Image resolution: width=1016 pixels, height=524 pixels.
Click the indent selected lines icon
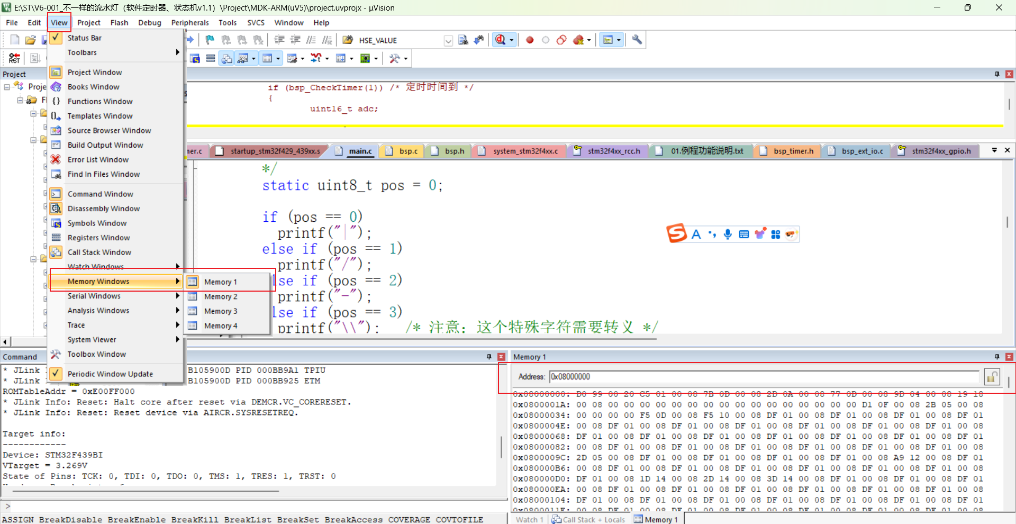point(279,40)
